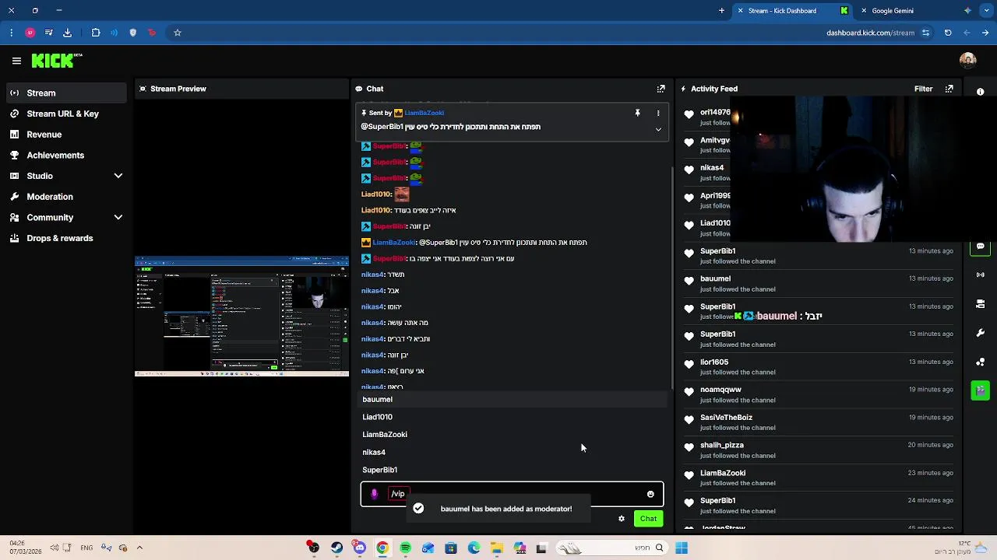
Task: Toggle the chat panel icon in right sidebar
Action: click(980, 247)
